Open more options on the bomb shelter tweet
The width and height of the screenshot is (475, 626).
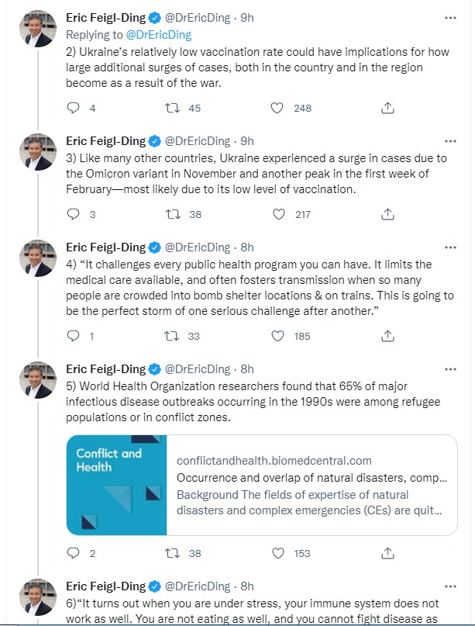click(449, 247)
